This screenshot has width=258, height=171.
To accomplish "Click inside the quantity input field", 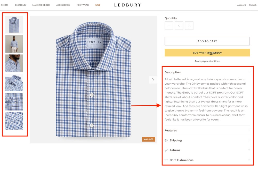I will coord(179,26).
